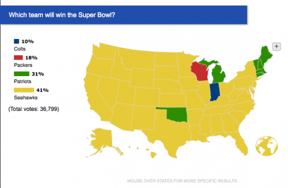Open the world globe map icon
Viewport: 288px width, 188px height.
click(266, 146)
